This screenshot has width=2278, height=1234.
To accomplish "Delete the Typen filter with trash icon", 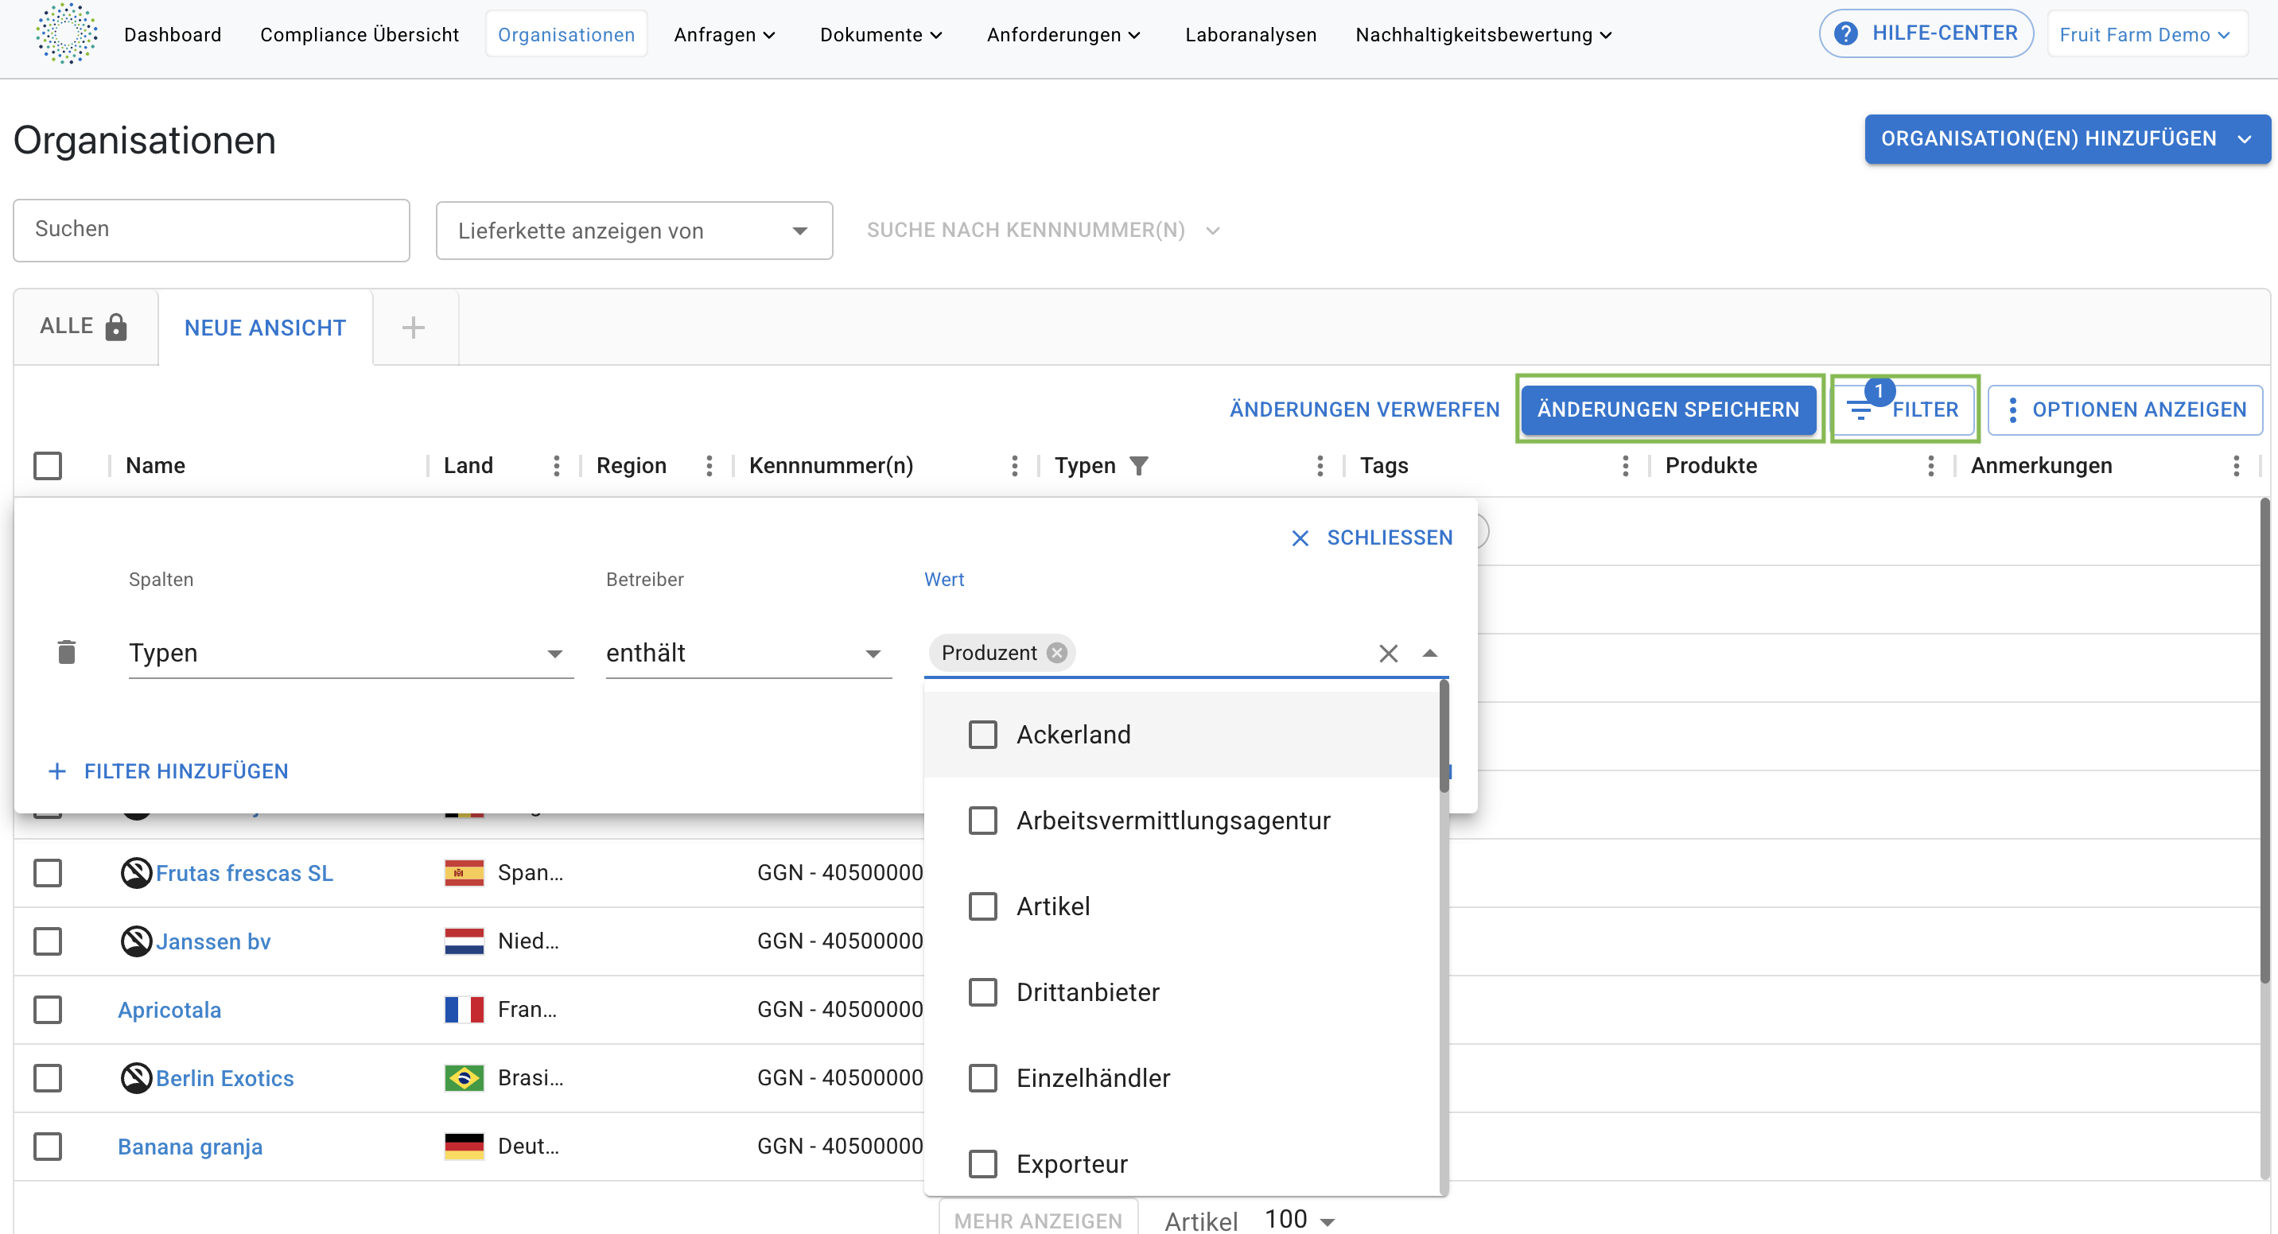I will [66, 652].
